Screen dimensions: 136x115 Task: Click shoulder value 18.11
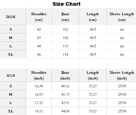(x=39, y=111)
